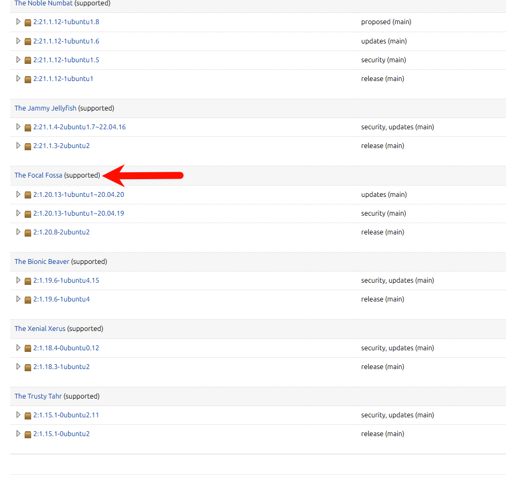Click package icon beside 2:1.15.1-0ubuntu2 release
Screen dimensions: 506x479
[x=28, y=434]
